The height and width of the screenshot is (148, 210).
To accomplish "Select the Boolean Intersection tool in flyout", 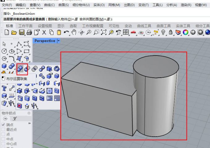I will click(35, 69).
